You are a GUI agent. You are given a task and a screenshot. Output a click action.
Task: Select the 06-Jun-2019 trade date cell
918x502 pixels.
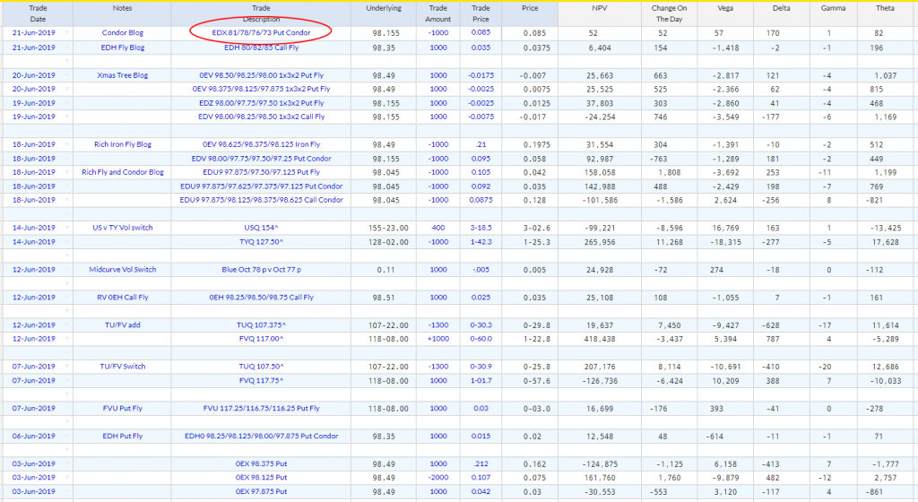pyautogui.click(x=34, y=436)
